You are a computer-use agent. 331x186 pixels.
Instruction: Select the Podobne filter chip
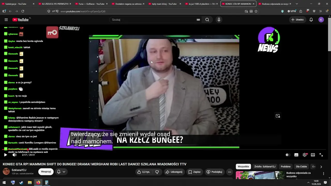(x=286, y=167)
